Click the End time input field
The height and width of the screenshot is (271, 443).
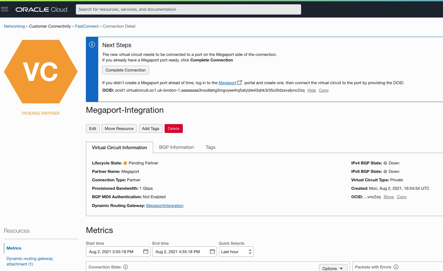pyautogui.click(x=184, y=252)
